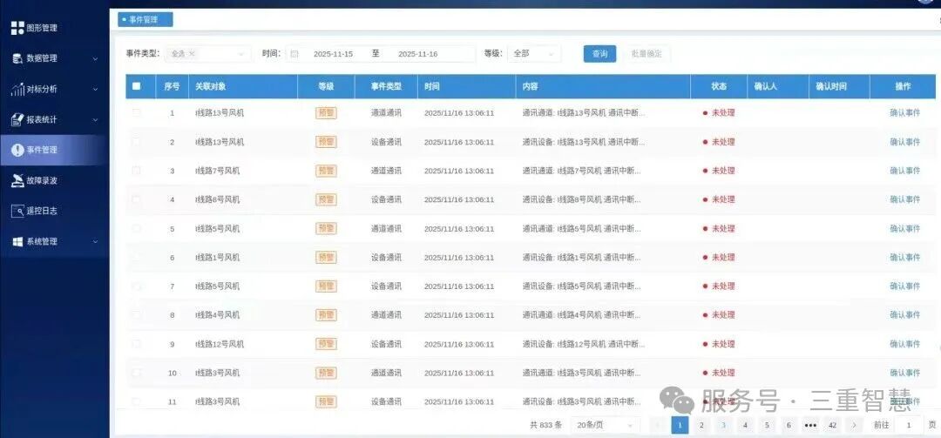Select current page 1 button
The image size is (941, 438).
(x=680, y=425)
